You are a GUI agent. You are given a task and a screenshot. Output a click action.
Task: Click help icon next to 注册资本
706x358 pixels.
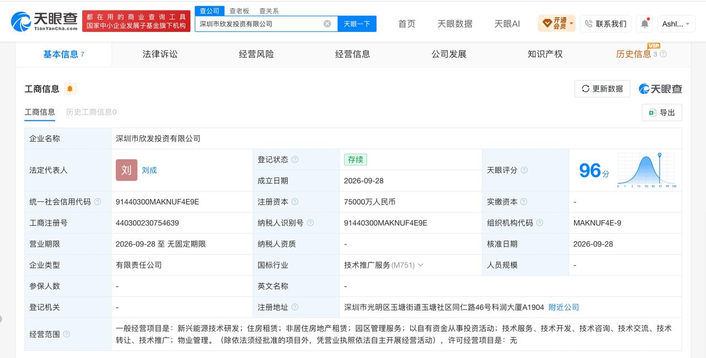click(295, 202)
